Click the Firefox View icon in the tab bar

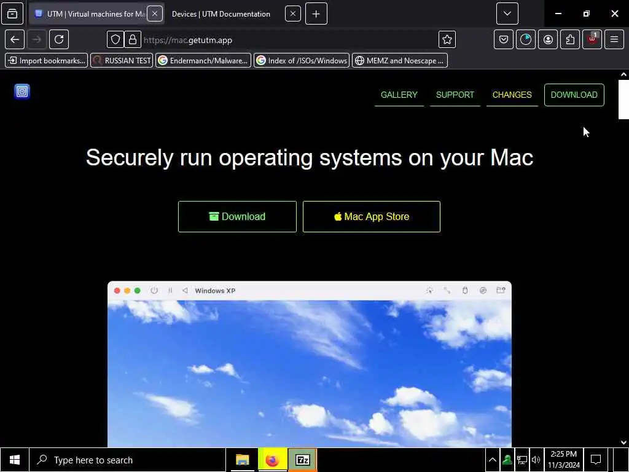point(12,14)
